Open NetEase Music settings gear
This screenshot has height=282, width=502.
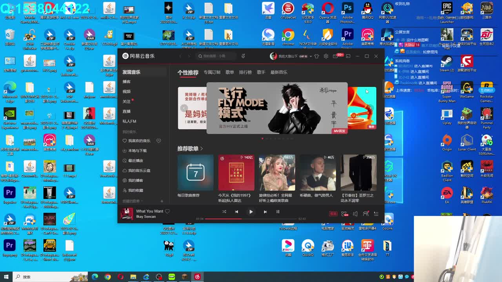tap(326, 56)
